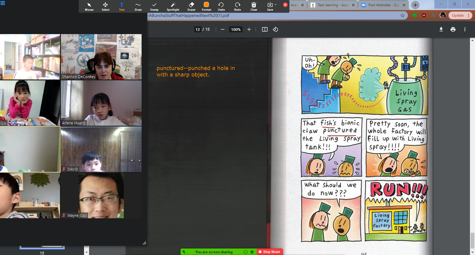475x255 pixels.
Task: Rotate the PDF counterclockwise
Action: coord(275,29)
